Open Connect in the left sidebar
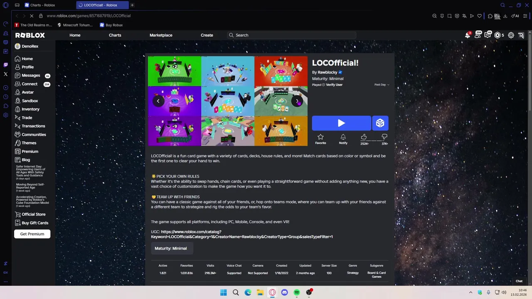 (26, 84)
